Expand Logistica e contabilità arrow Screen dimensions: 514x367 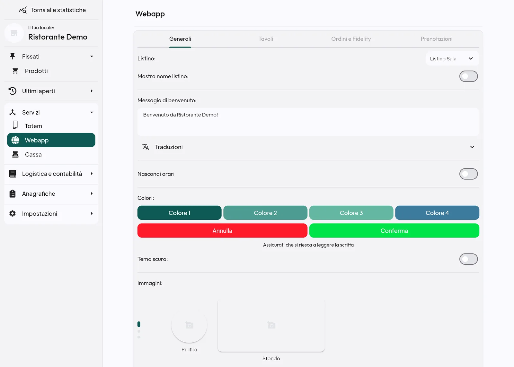(x=92, y=174)
